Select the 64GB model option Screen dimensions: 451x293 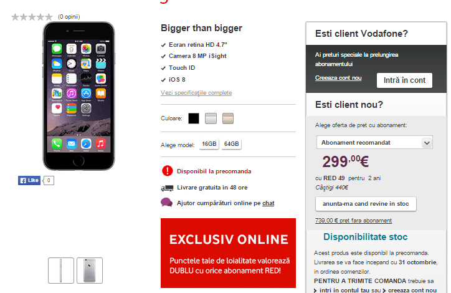[232, 144]
